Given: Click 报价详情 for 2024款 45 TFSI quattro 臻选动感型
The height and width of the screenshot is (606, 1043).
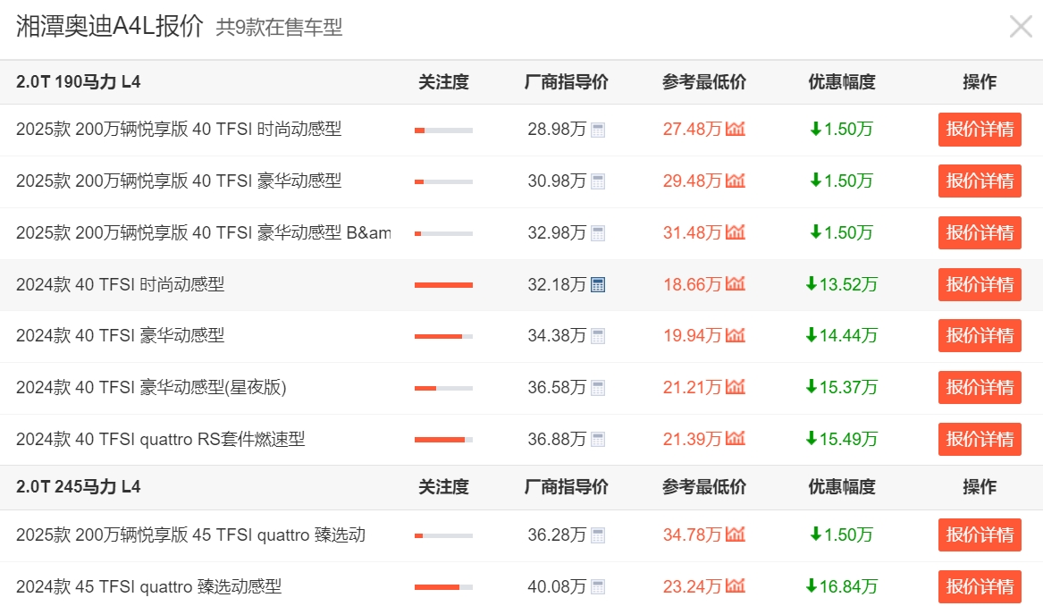Looking at the screenshot, I should click(980, 586).
